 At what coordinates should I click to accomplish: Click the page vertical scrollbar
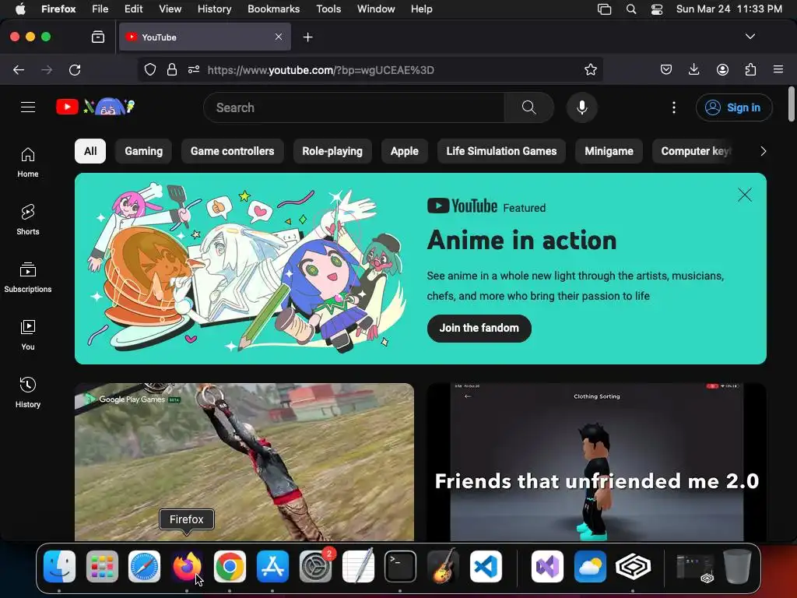pos(791,104)
